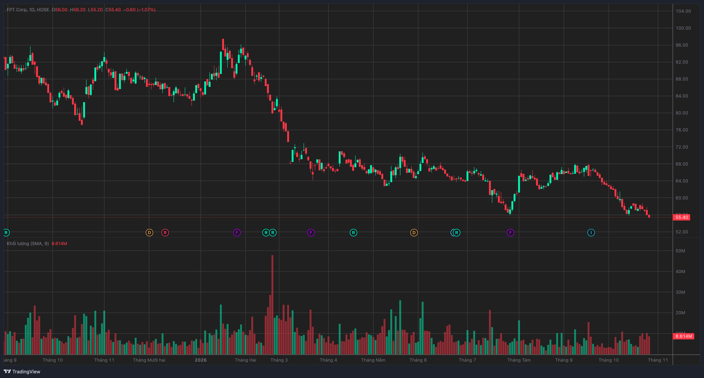
Task: Open the orange D marker before Tháng 6
Action: point(414,233)
